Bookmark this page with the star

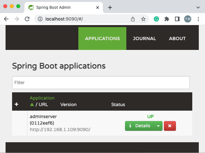click(143, 19)
